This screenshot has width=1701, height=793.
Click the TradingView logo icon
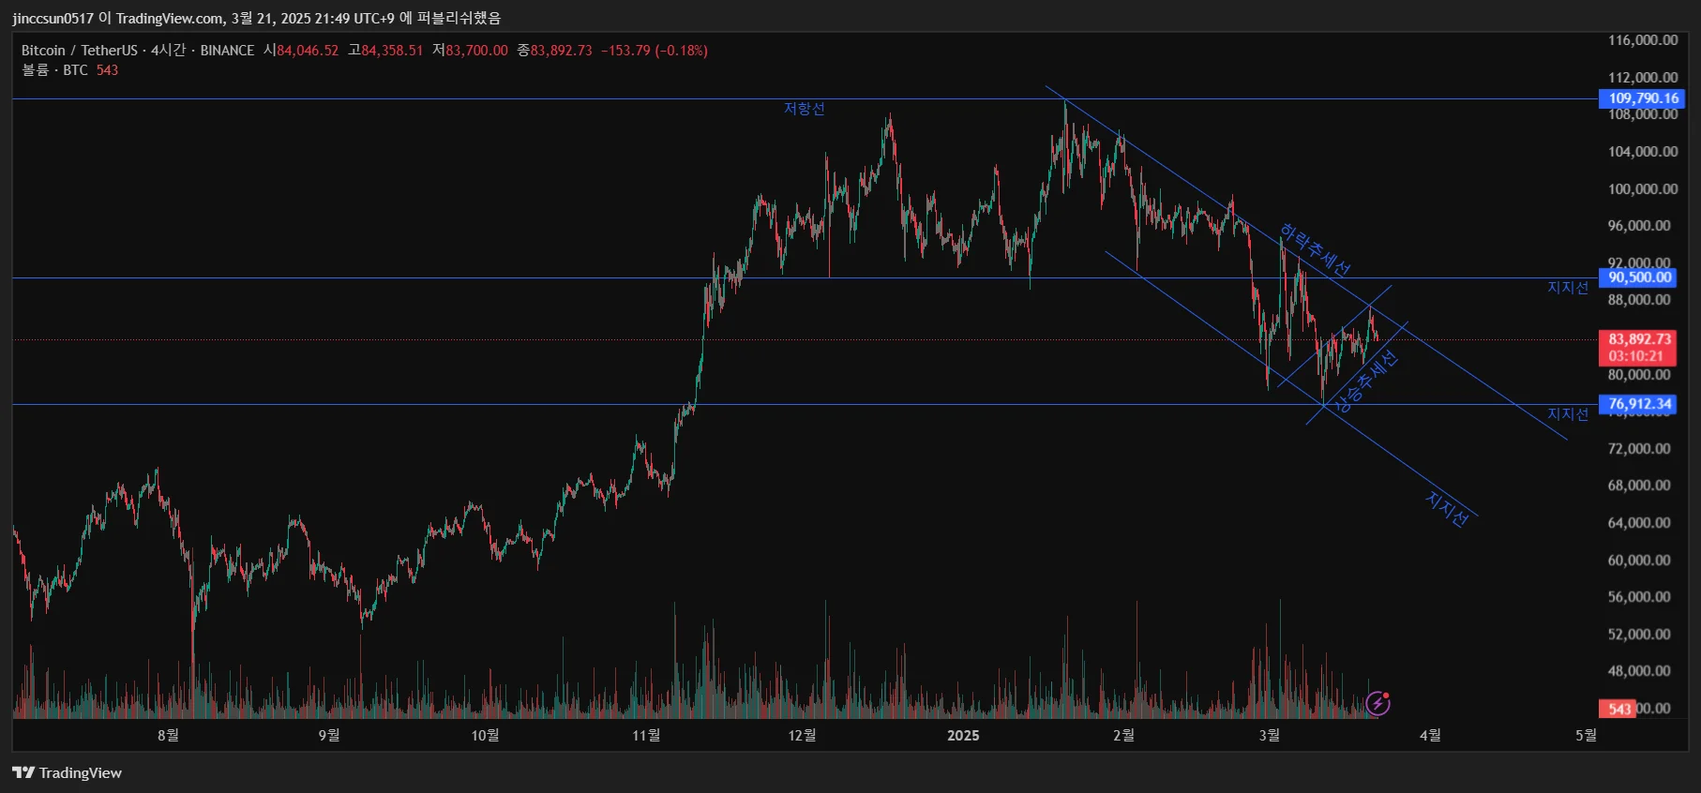[x=23, y=772]
